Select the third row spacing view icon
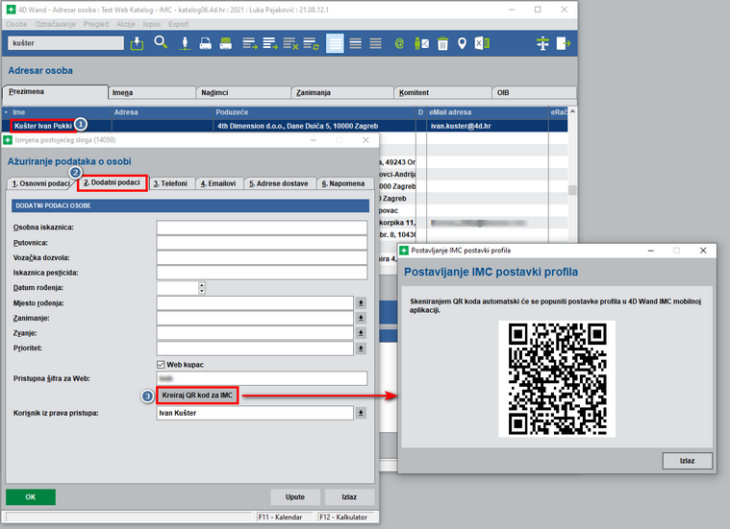 click(x=376, y=44)
